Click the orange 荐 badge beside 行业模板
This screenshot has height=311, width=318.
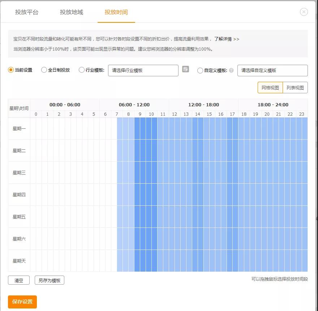click(x=185, y=71)
